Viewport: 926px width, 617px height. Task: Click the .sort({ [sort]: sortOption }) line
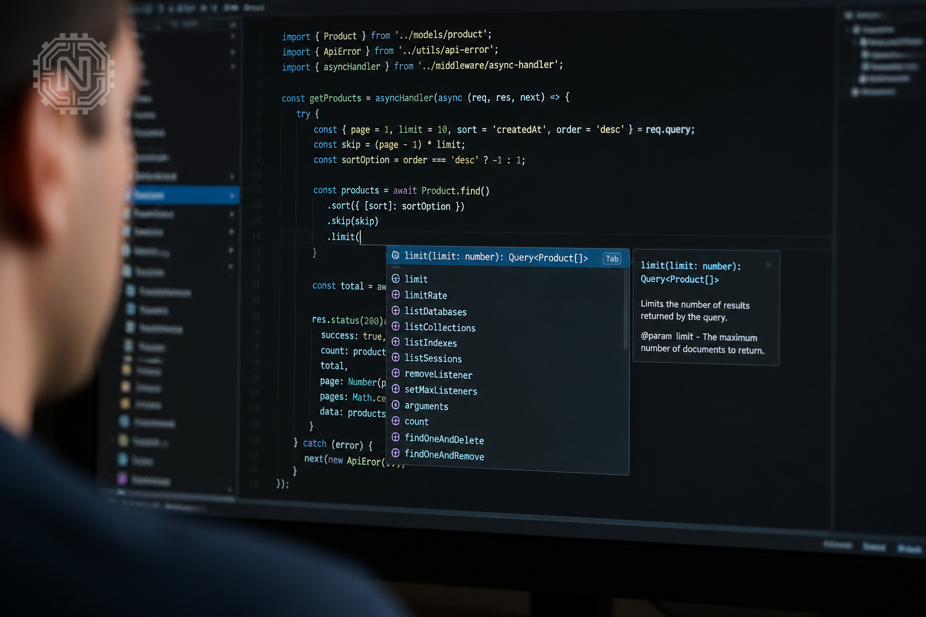[395, 206]
